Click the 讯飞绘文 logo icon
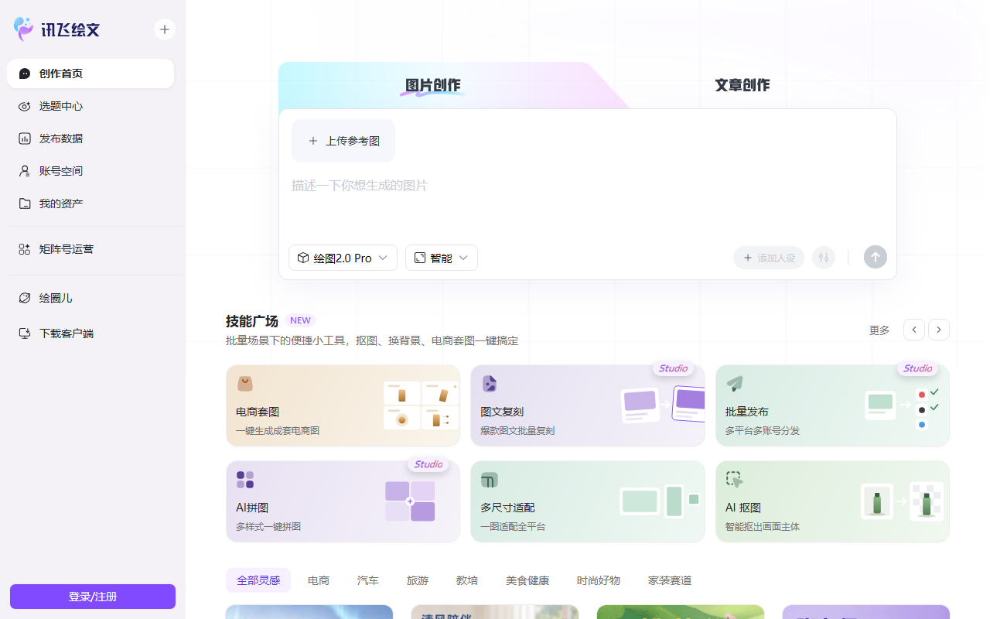This screenshot has height=619, width=990. [24, 29]
